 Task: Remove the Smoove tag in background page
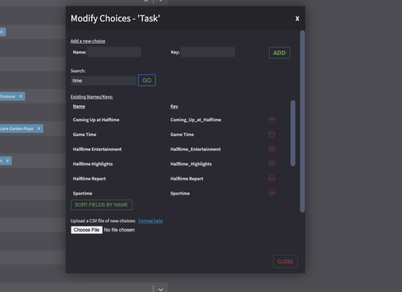tap(21, 96)
